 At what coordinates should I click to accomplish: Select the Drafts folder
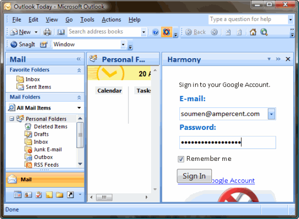coord(37,134)
